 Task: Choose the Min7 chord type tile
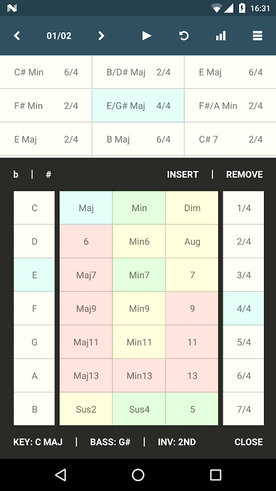click(x=139, y=275)
